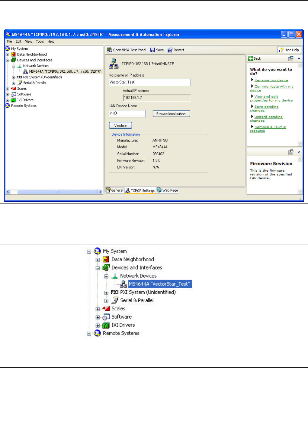This screenshot has height=430, width=308.
Task: Select Software icon in lower tree
Action: 106,317
